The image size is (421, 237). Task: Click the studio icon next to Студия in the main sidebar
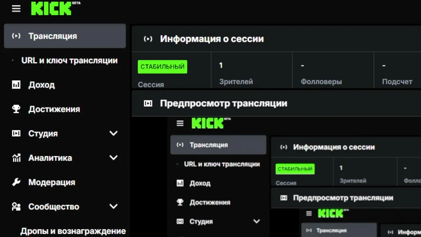tap(16, 134)
